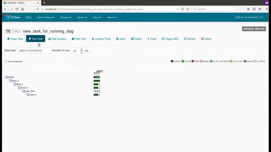Open the Task Tries tab
This screenshot has height=152, width=271.
click(x=79, y=39)
